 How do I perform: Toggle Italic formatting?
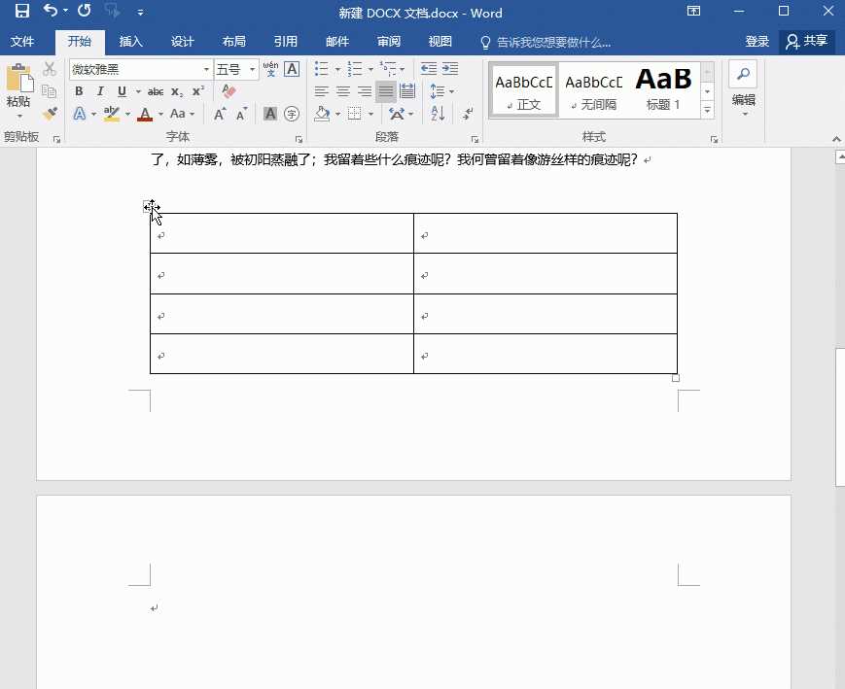[x=100, y=91]
